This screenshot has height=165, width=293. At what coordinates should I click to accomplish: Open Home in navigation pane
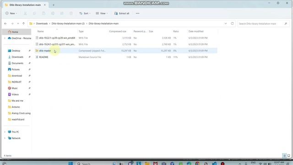[16, 32]
